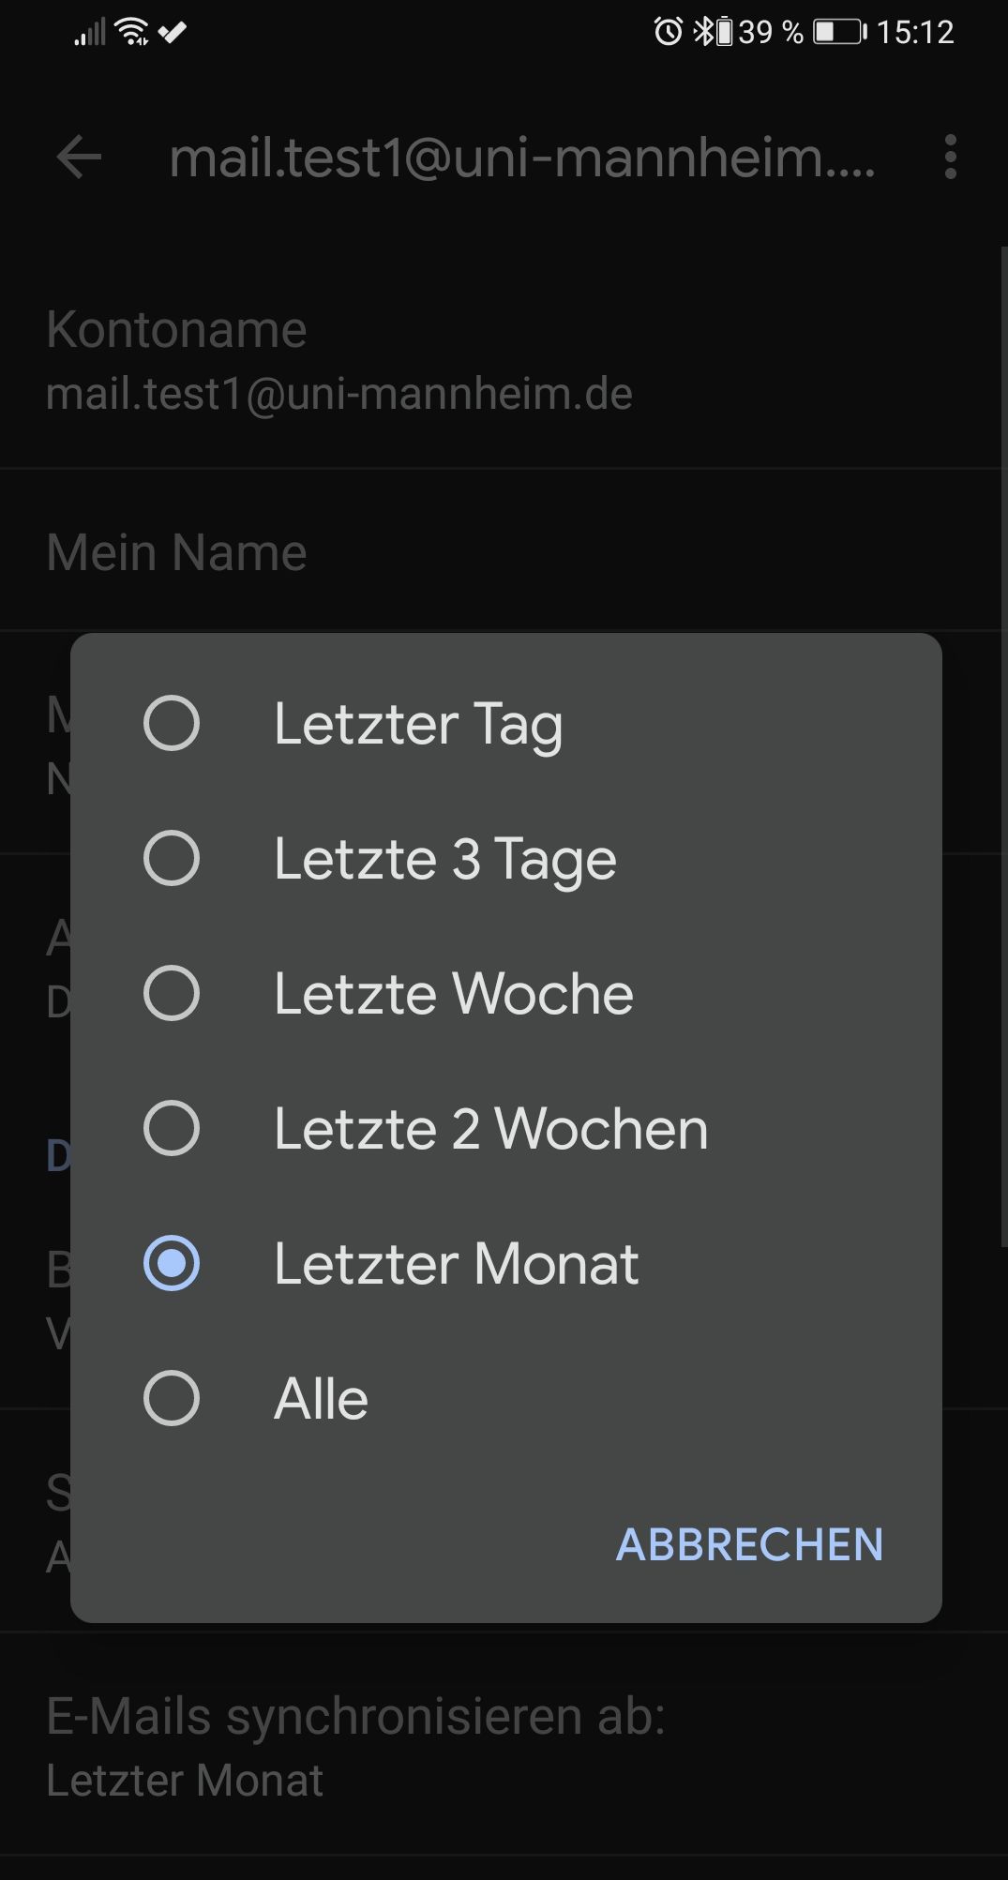1008x1880 pixels.
Task: Select the Letzte 3 Tage radio button
Action: point(172,858)
